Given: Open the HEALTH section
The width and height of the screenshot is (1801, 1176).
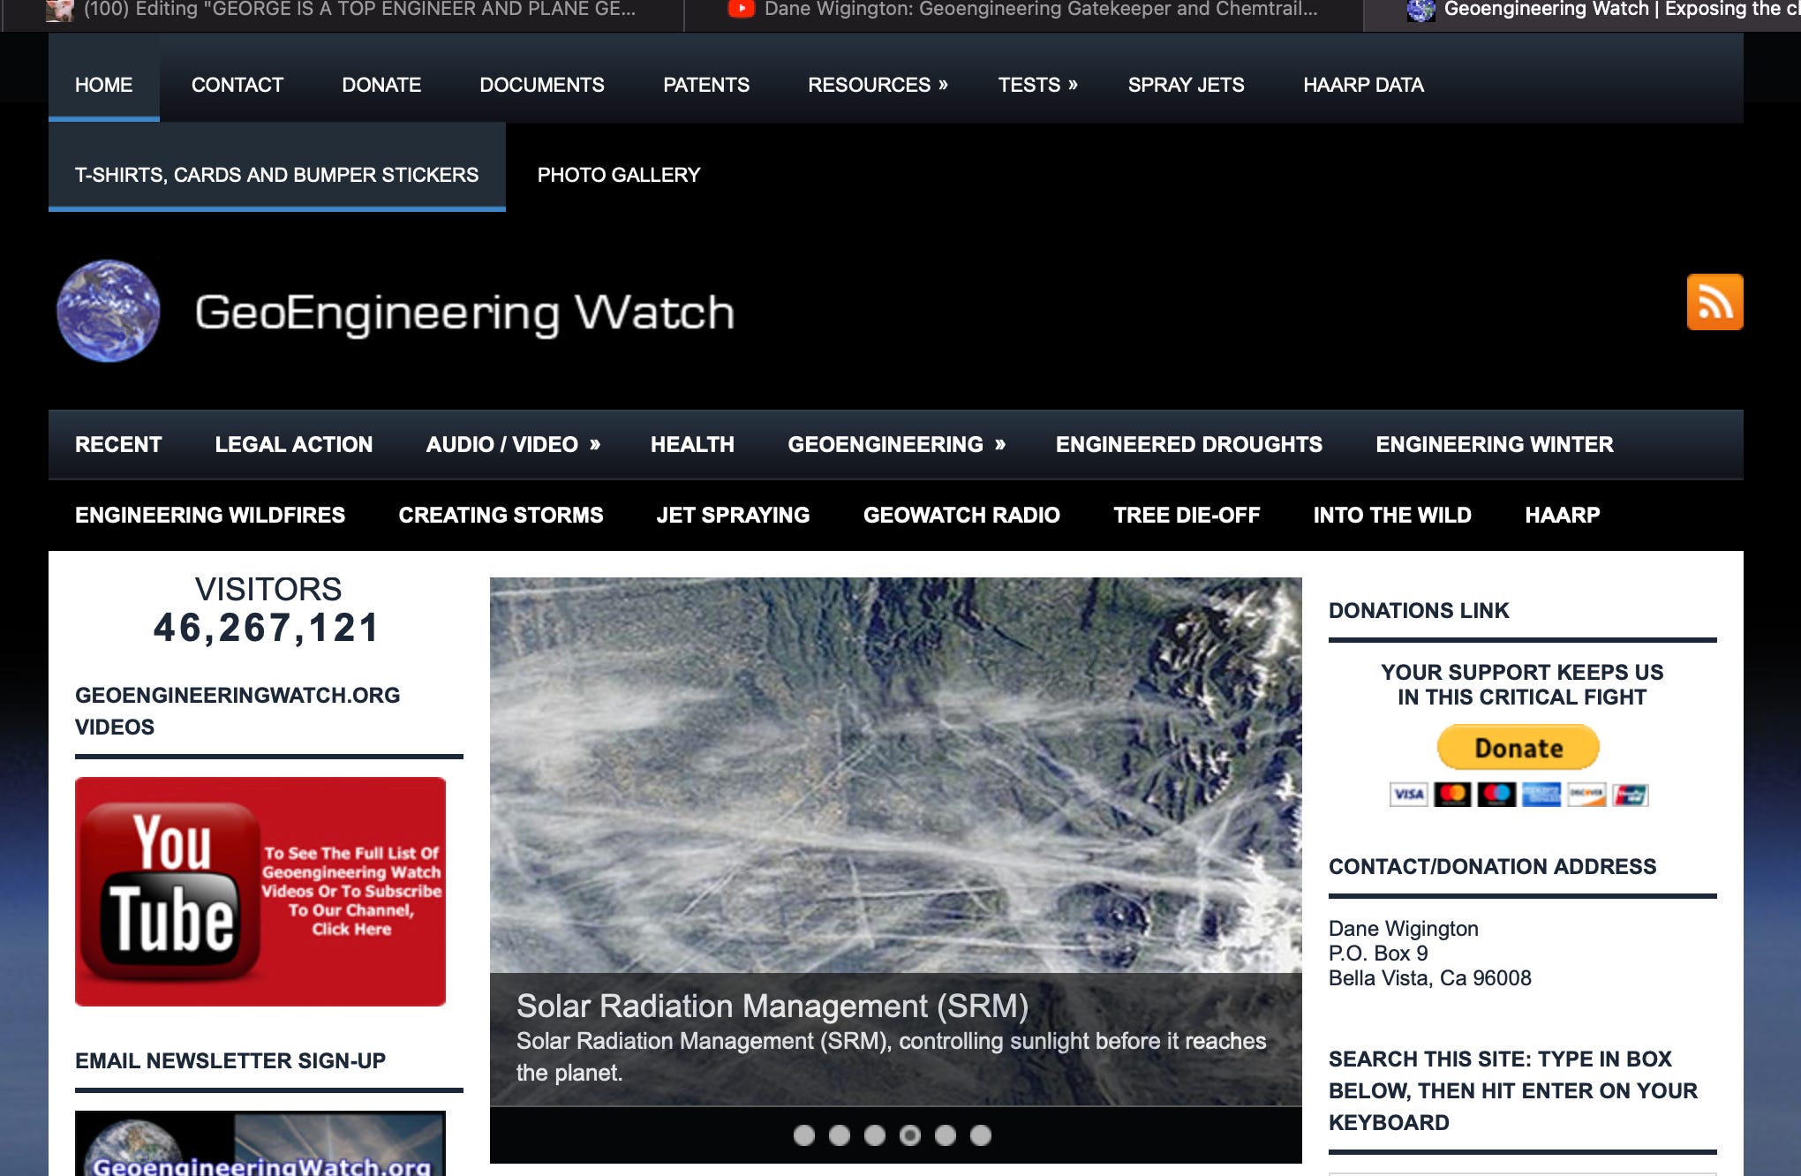Looking at the screenshot, I should coord(692,444).
